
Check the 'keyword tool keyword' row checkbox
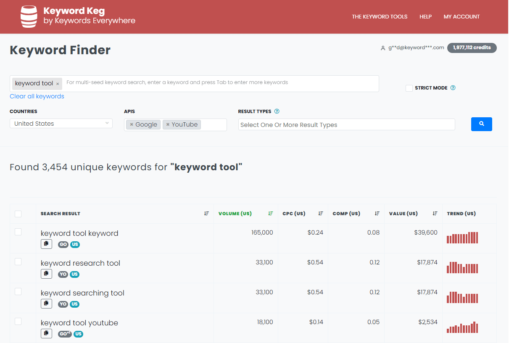pyautogui.click(x=18, y=232)
